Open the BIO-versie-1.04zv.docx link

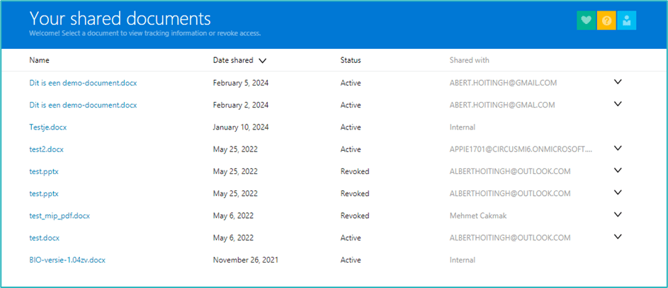[x=67, y=260]
